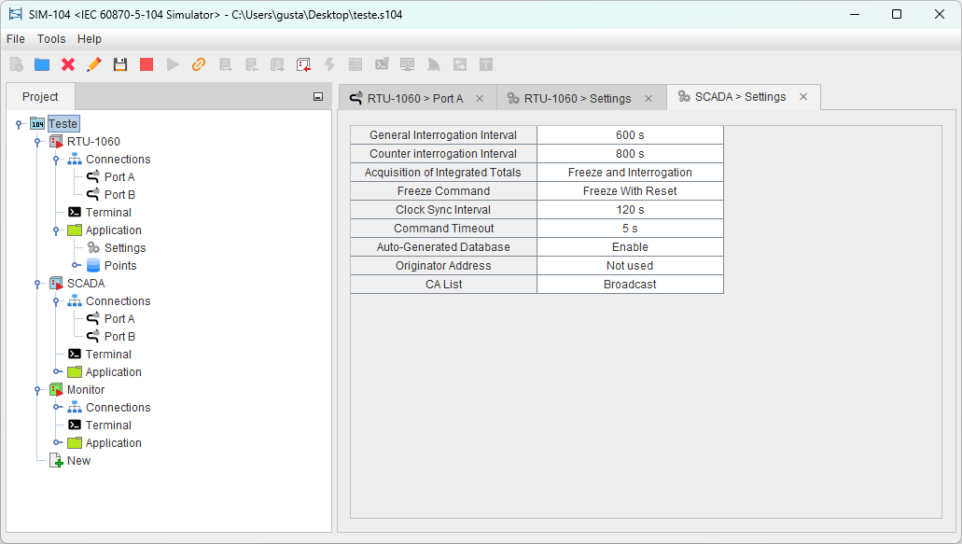The height and width of the screenshot is (544, 962).
Task: Save project with the floppy disk icon
Action: 120,64
